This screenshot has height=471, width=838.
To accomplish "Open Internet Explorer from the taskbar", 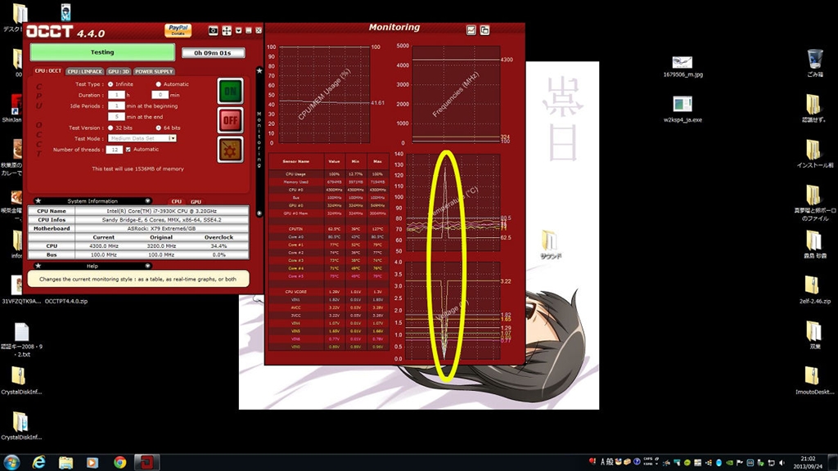I will coord(39,462).
